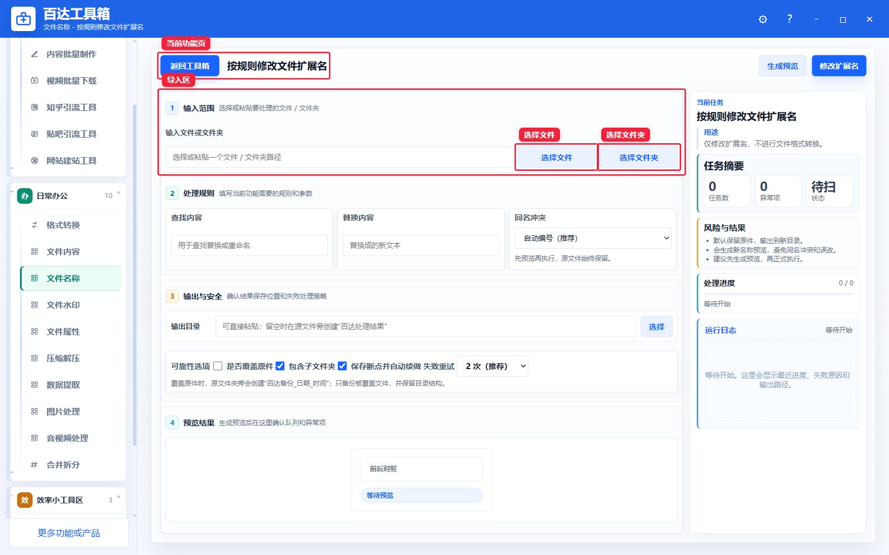The height and width of the screenshot is (555, 889).
Task: Click the grid icon beside 压缩解压
Action: 34,358
